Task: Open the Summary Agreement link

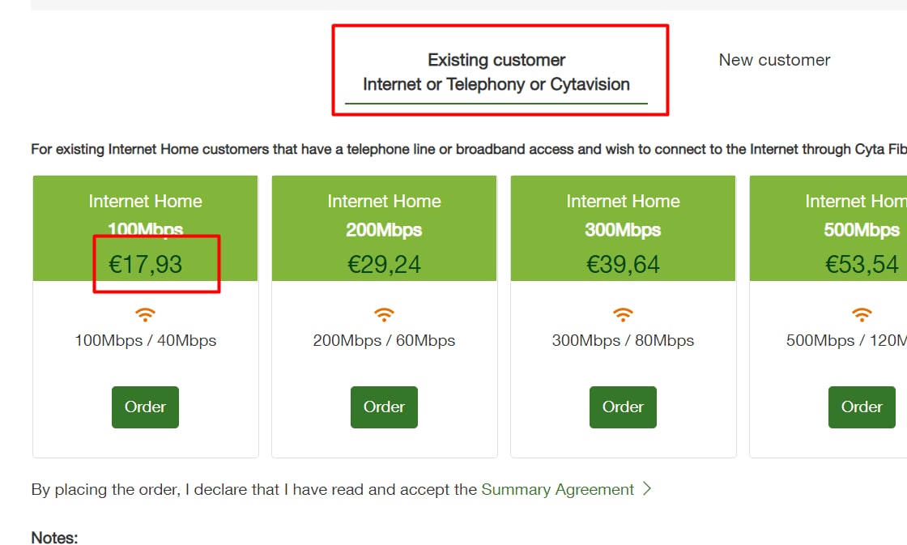Action: point(557,489)
